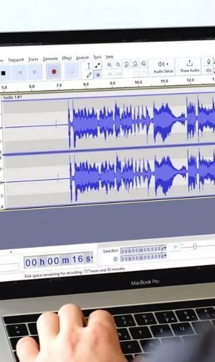Open selection end format dropdown arrow
The width and height of the screenshot is (215, 362).
click(165, 255)
